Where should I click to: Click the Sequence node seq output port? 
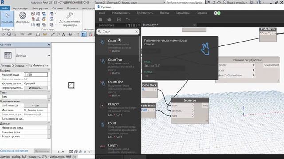[x=205, y=106]
